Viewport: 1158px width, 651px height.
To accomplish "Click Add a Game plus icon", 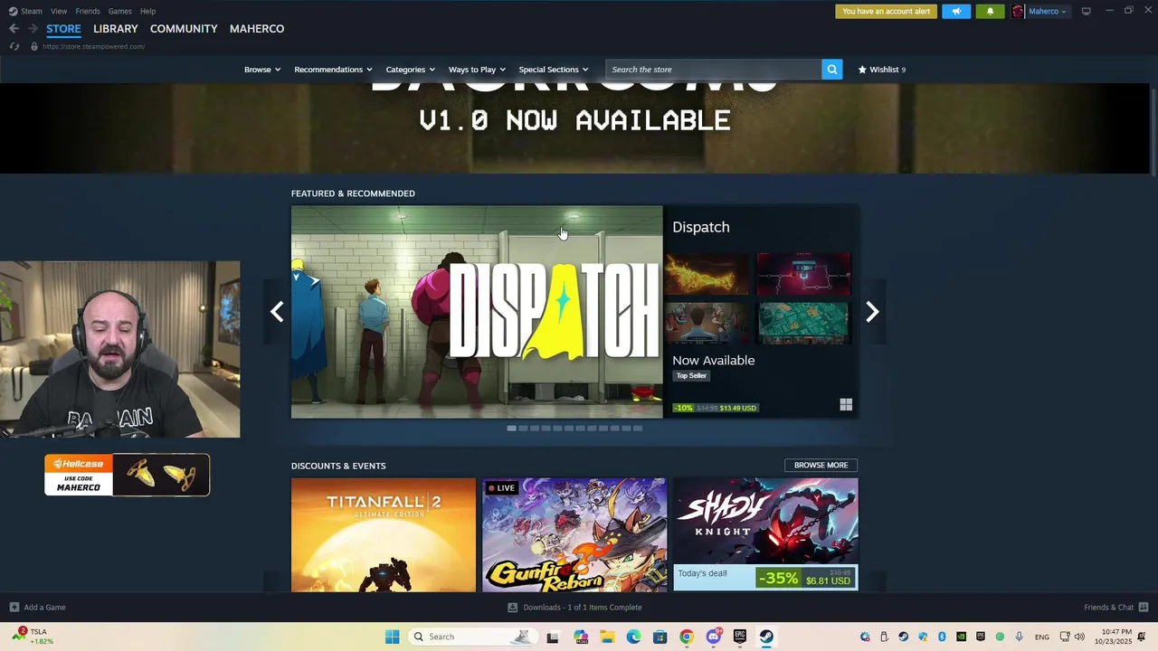I will point(14,608).
